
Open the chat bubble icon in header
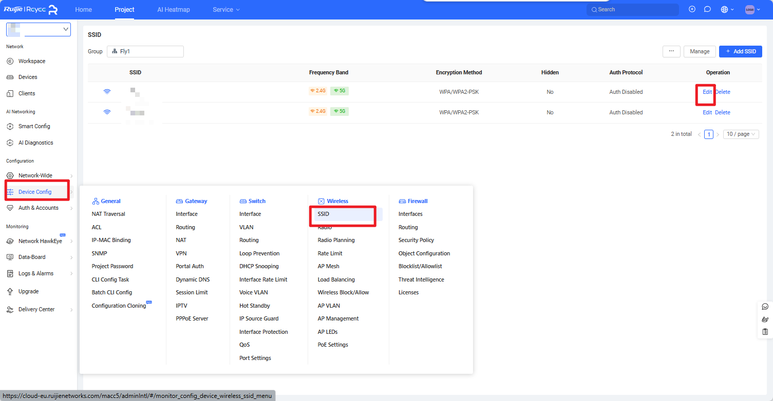(707, 9)
